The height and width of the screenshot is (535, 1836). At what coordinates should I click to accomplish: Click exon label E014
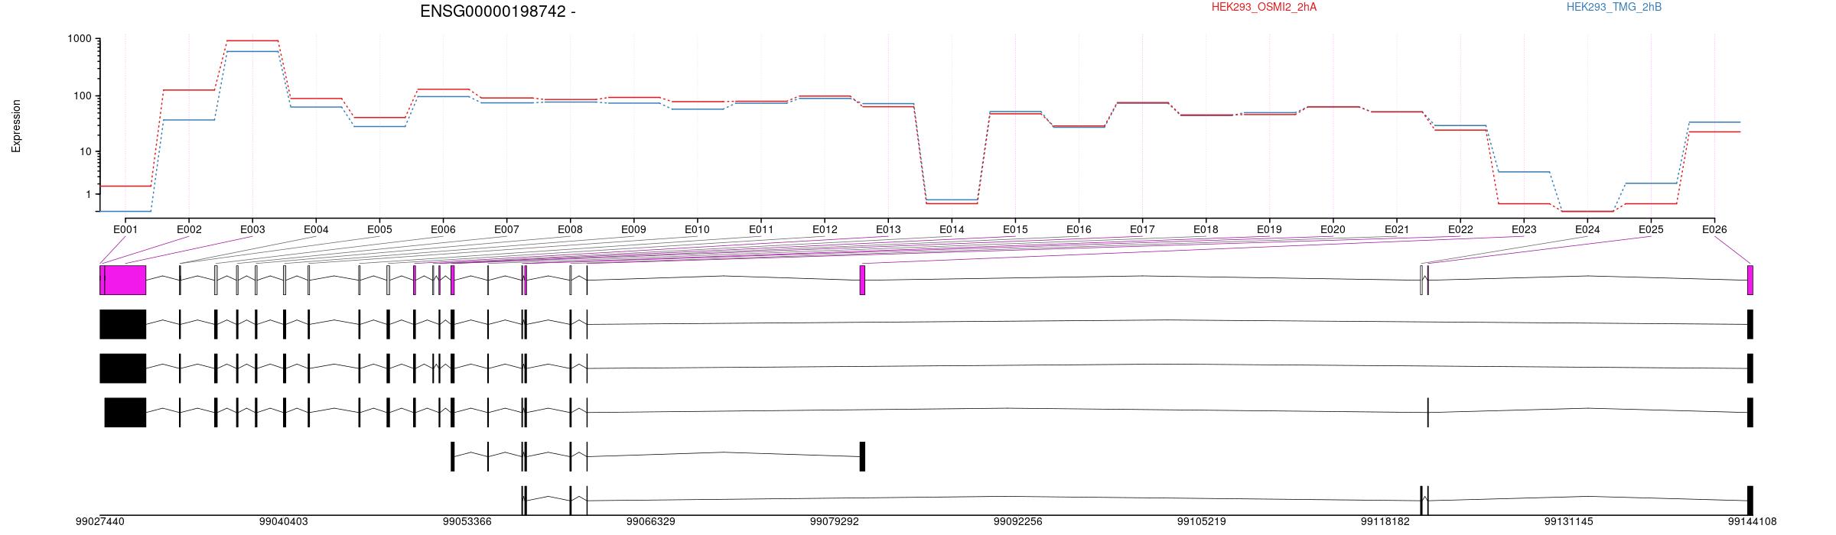952,229
